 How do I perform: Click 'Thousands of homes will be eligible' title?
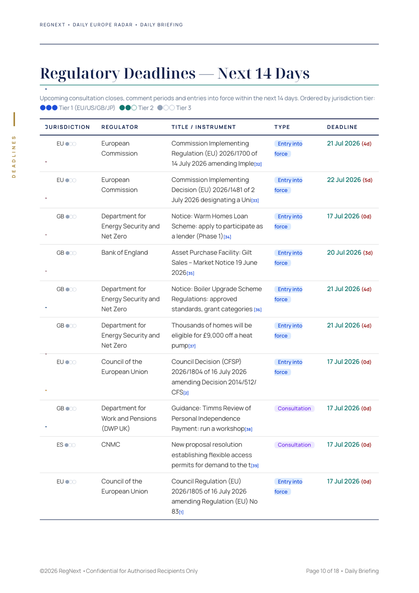(212, 335)
